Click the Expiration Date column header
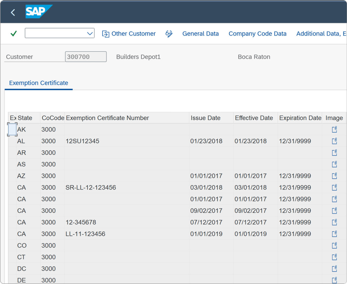Viewport: 347px width, 284px height. point(300,118)
